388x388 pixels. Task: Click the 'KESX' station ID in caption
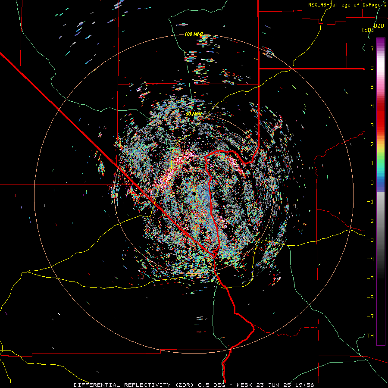(244, 385)
